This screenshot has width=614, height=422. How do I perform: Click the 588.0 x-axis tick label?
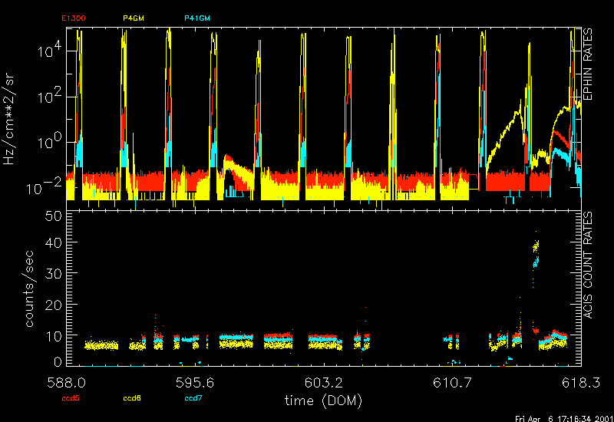pos(68,382)
